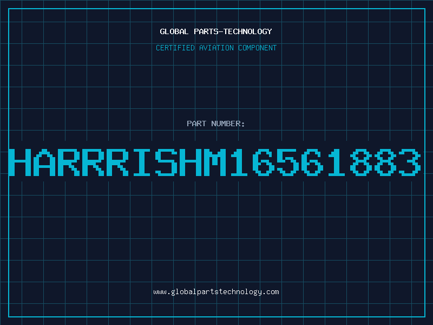Click the word PART in the label
Screen dimensions: 433x325
click(x=196, y=123)
